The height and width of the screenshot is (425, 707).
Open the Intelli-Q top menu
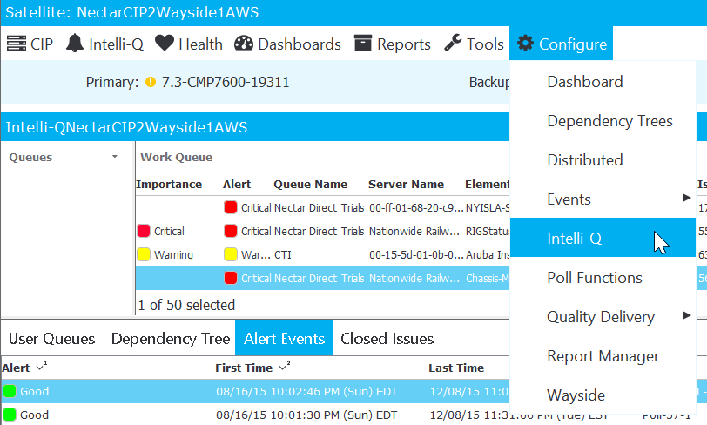[104, 44]
